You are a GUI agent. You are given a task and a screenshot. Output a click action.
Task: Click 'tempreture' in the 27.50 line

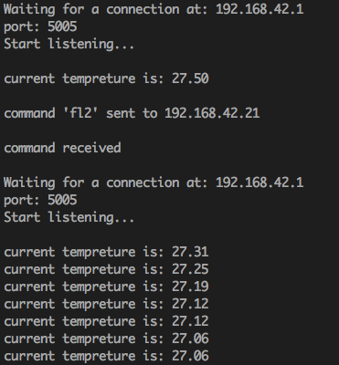coord(99,79)
